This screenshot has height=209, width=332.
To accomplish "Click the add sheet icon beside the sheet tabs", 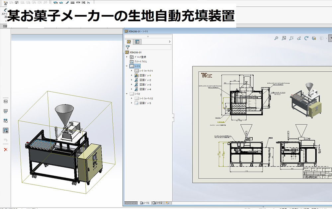I will click(x=168, y=203).
